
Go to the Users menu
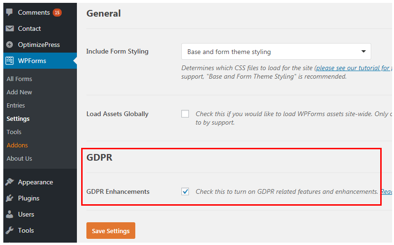coord(26,214)
